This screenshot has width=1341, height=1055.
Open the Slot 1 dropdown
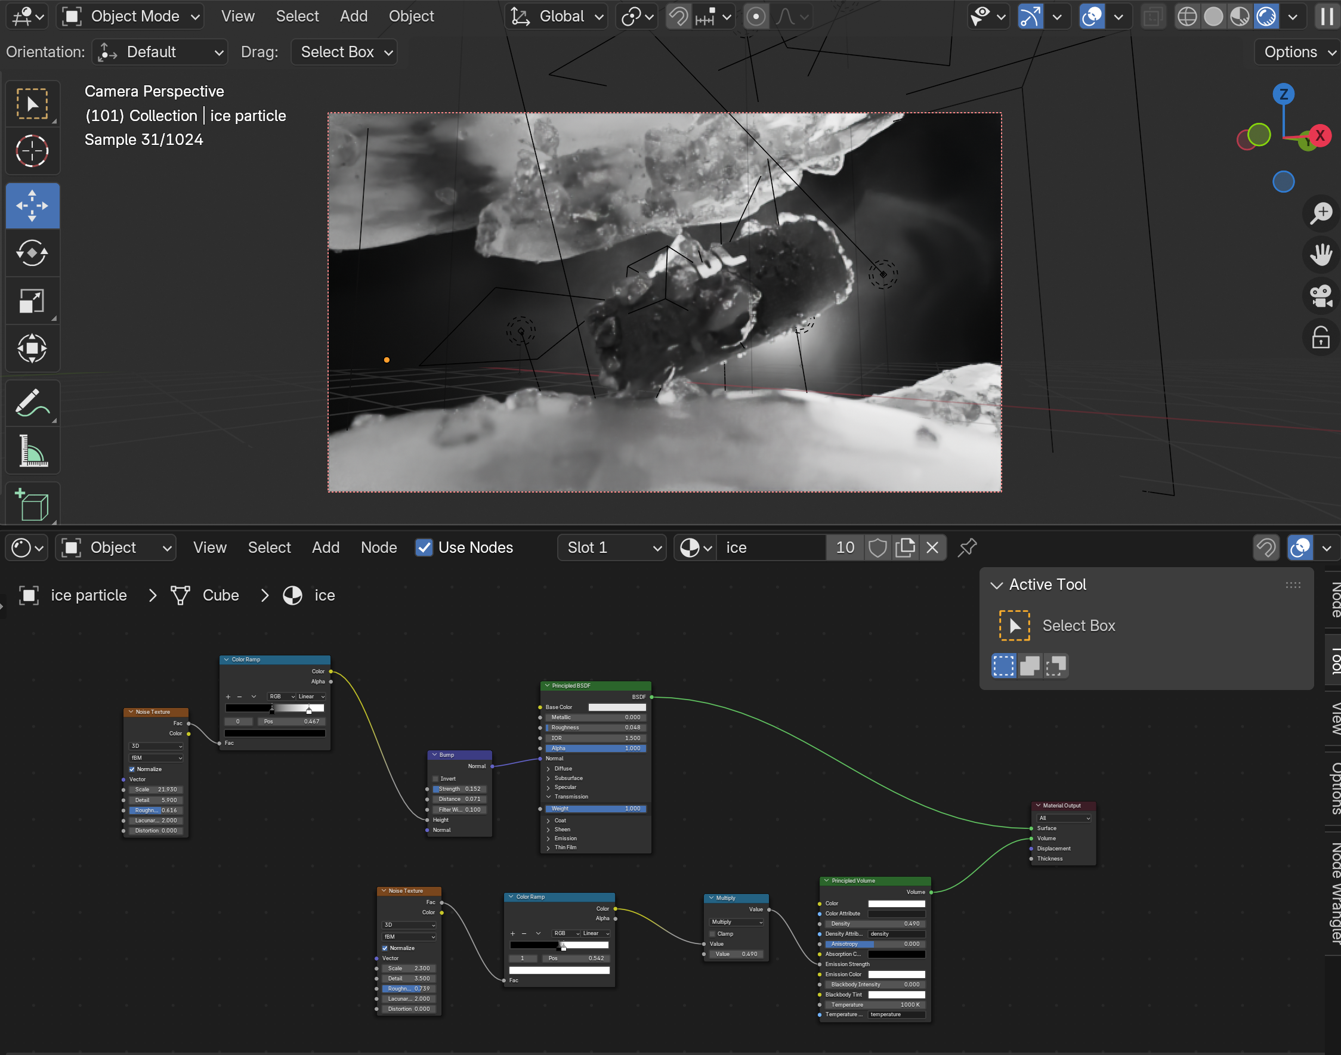click(x=611, y=547)
